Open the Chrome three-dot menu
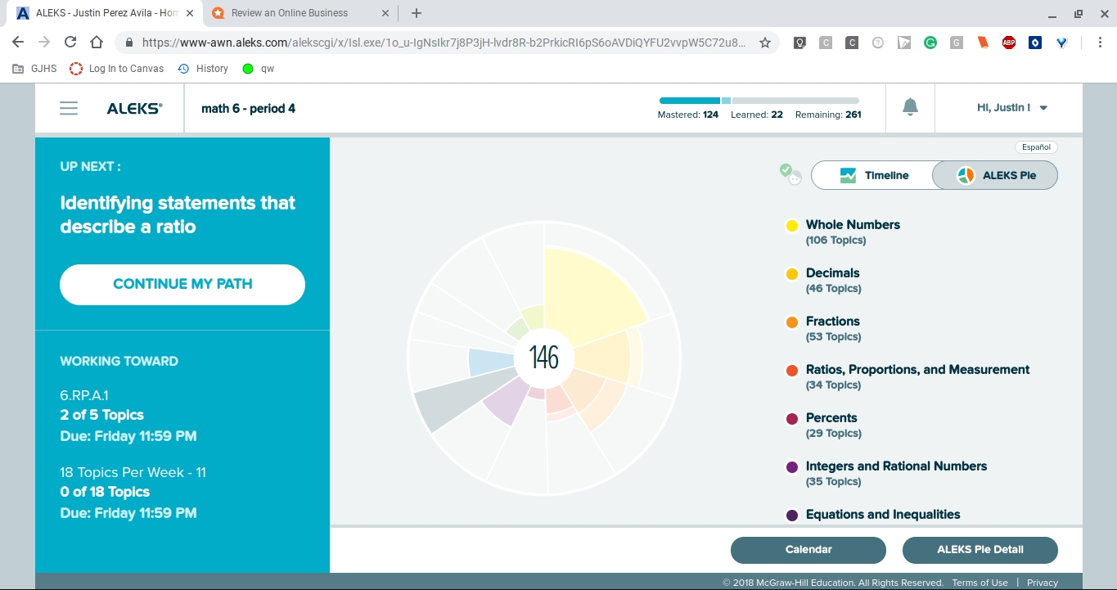Viewport: 1117px width, 590px height. (x=1101, y=42)
